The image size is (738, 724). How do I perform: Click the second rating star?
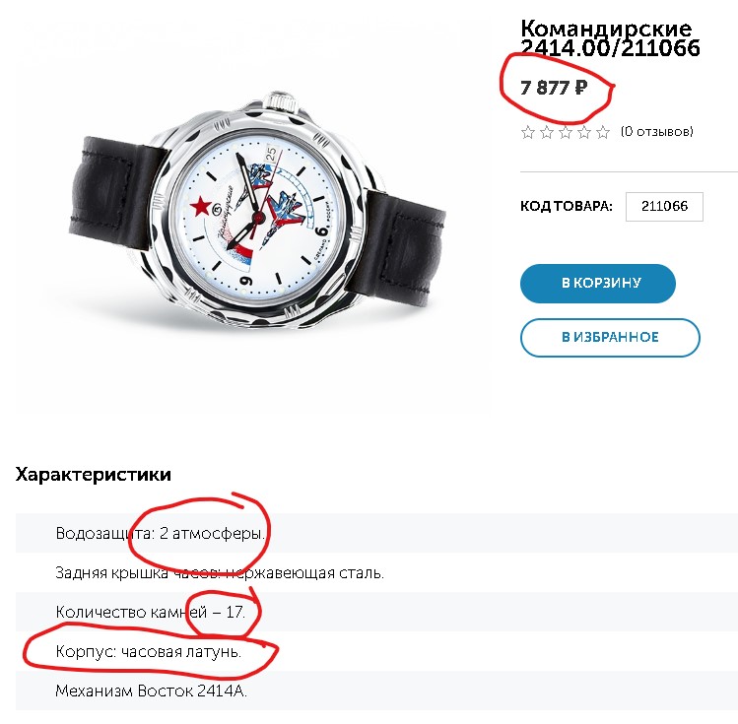pyautogui.click(x=547, y=132)
